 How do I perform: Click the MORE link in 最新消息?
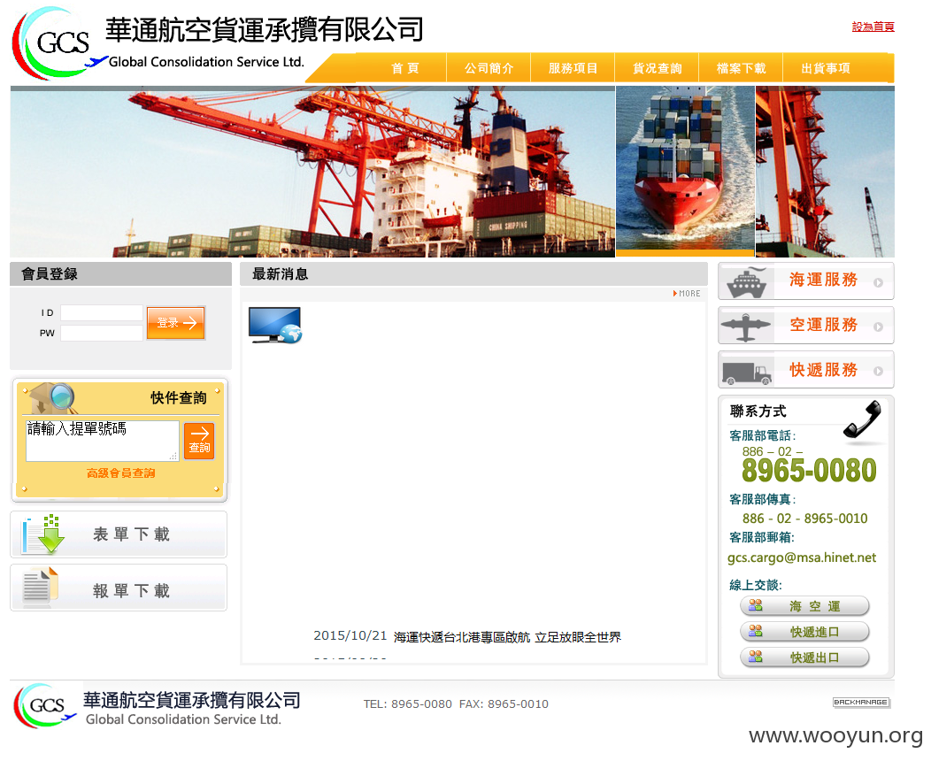pos(687,293)
